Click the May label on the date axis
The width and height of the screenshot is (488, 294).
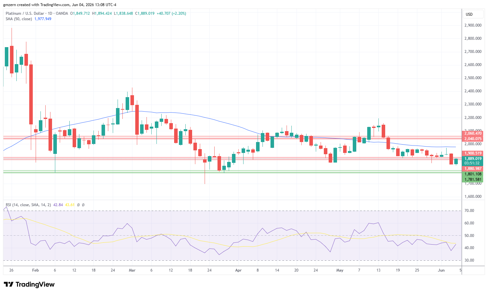340,270
